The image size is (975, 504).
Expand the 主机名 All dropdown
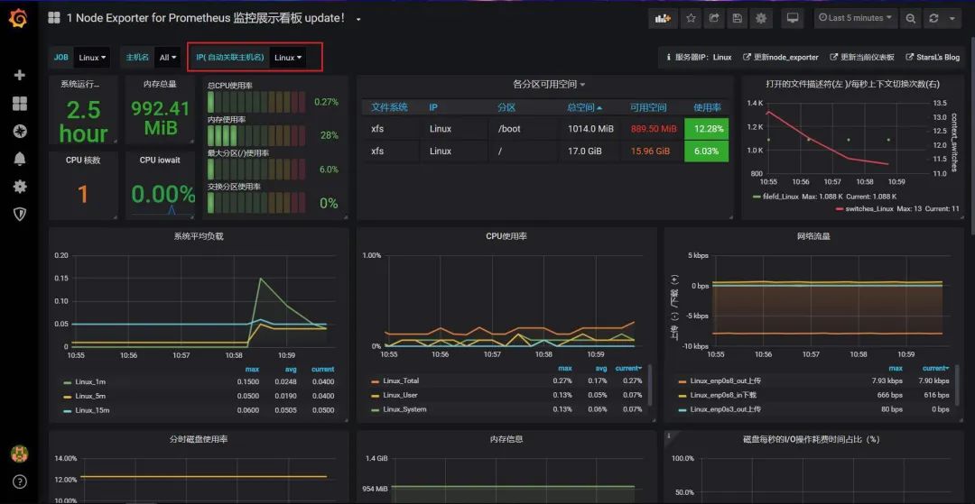pos(168,58)
